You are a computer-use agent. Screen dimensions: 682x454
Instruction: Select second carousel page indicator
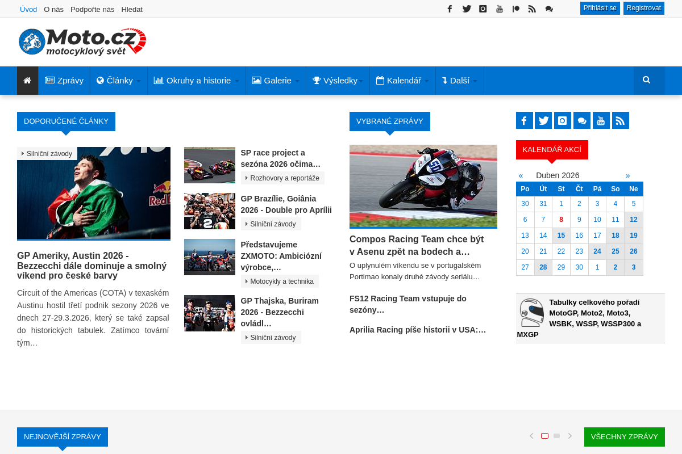557,436
